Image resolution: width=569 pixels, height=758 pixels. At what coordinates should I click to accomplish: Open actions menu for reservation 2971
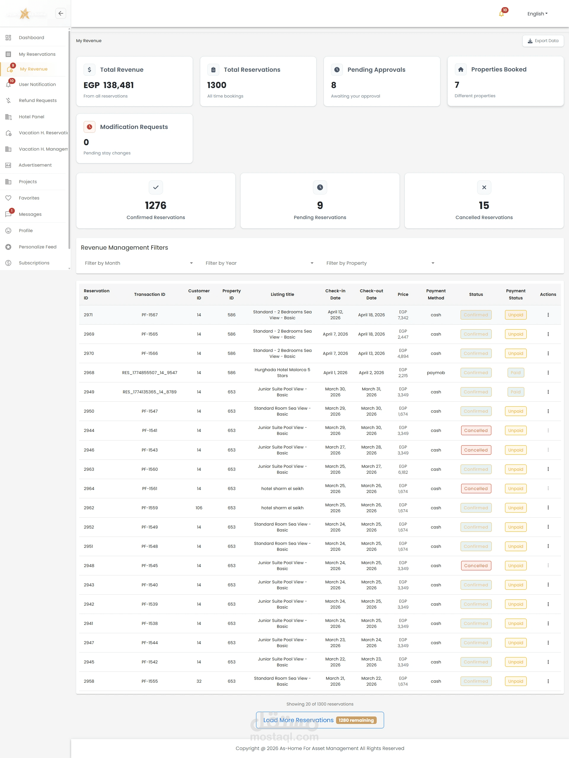point(548,315)
